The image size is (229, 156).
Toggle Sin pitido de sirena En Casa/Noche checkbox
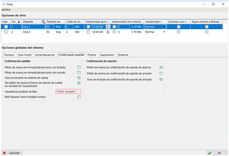click(79, 83)
